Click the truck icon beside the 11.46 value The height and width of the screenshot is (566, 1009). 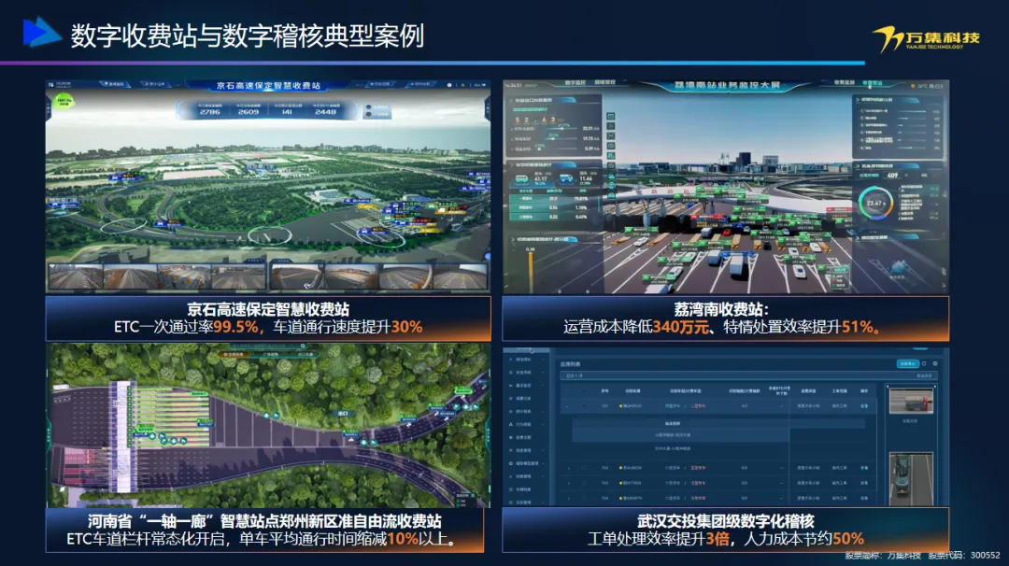pos(566,178)
